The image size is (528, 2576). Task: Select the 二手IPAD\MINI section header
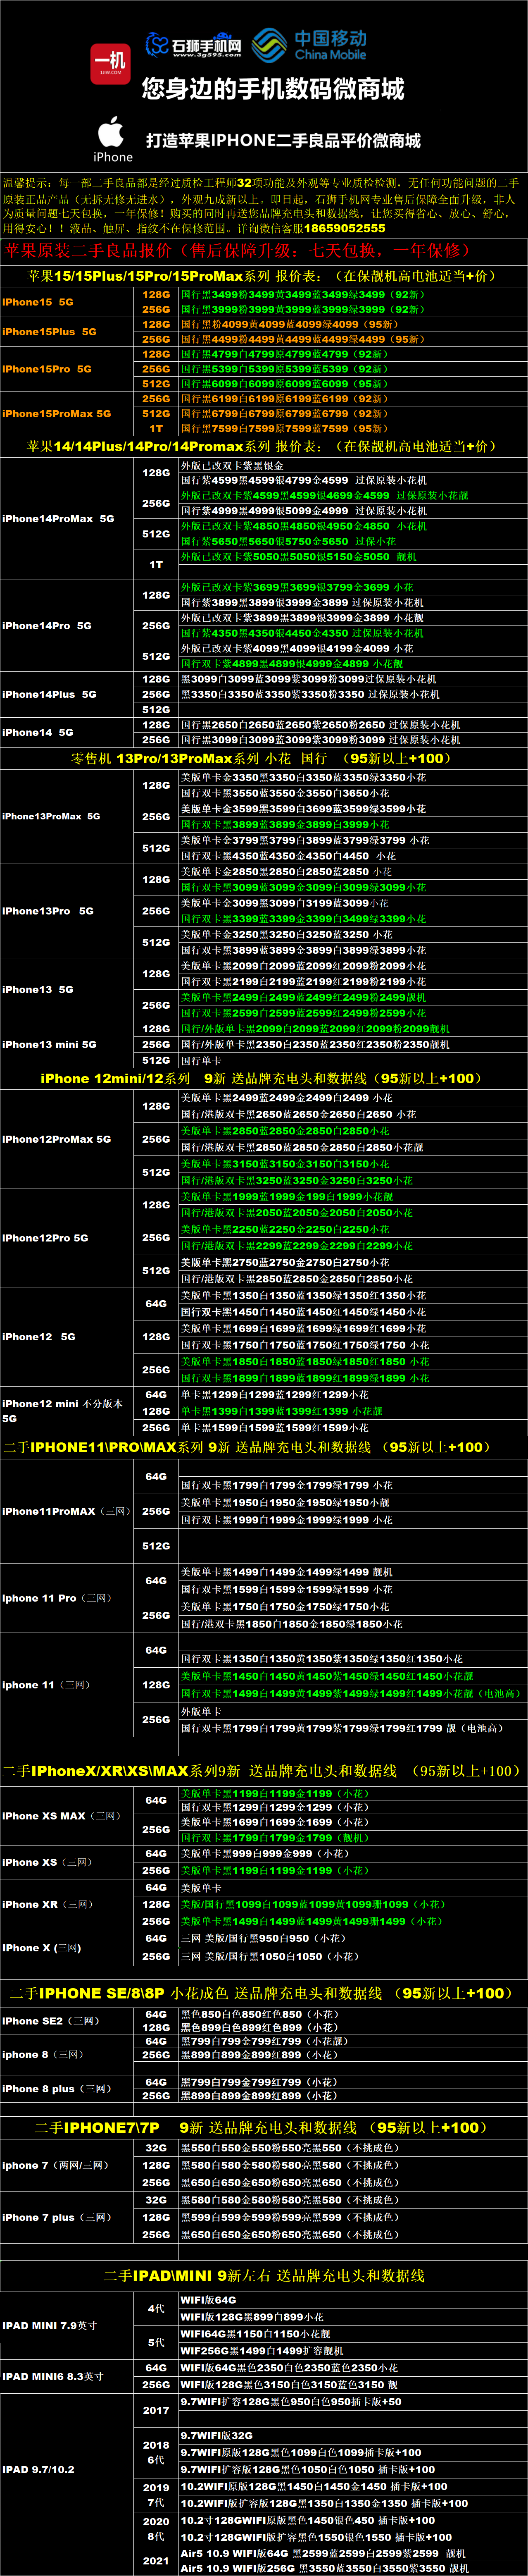[264, 2275]
